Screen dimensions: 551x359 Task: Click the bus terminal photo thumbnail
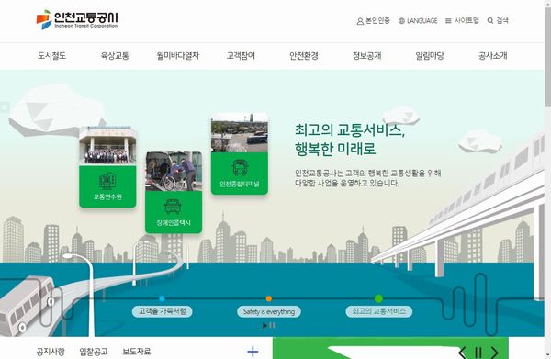[x=240, y=132]
